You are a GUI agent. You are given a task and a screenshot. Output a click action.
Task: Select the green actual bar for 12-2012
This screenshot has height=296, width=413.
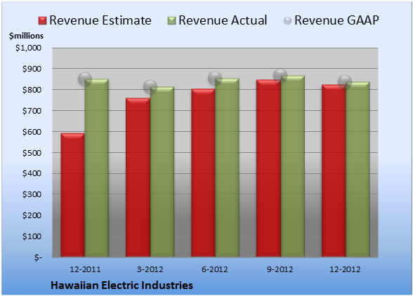pyautogui.click(x=358, y=169)
